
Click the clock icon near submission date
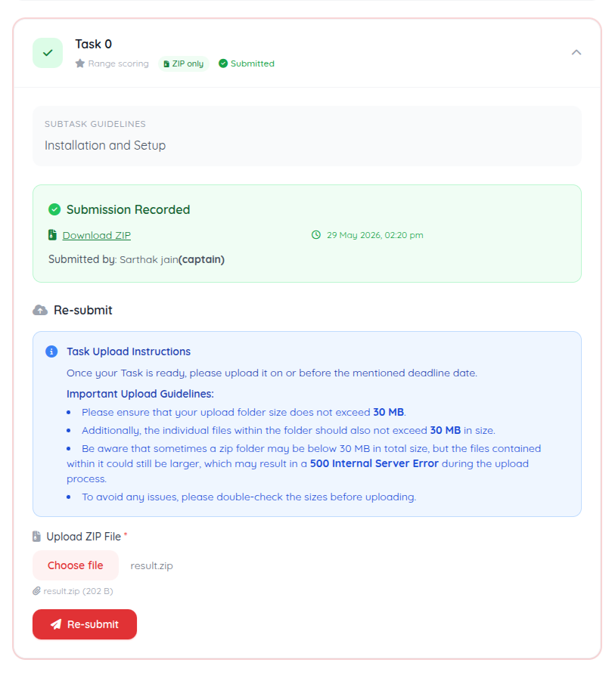click(316, 235)
